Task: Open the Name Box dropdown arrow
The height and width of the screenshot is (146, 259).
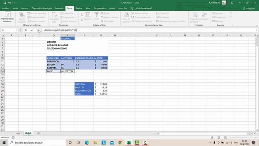Action: click(x=16, y=30)
